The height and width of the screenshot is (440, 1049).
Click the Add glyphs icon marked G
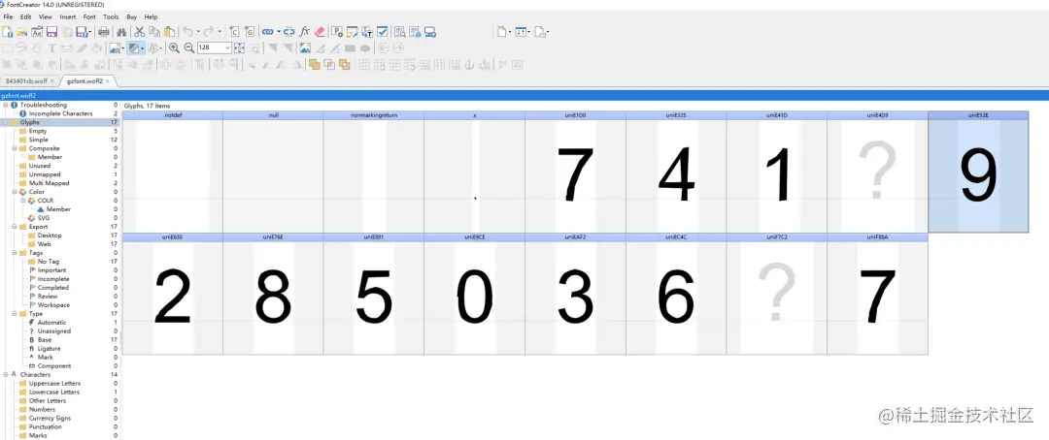coord(250,31)
